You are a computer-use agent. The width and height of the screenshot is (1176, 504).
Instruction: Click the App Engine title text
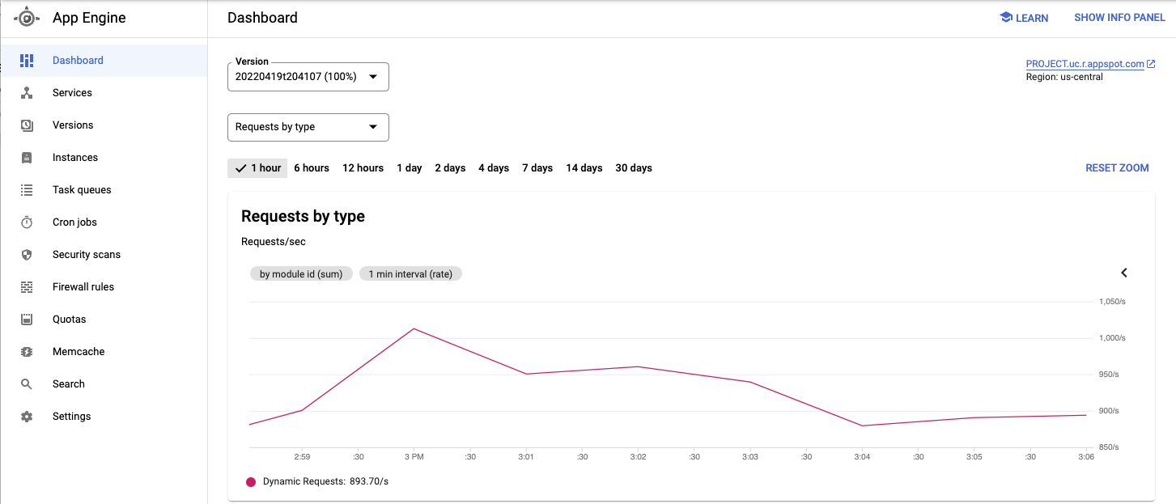click(89, 18)
